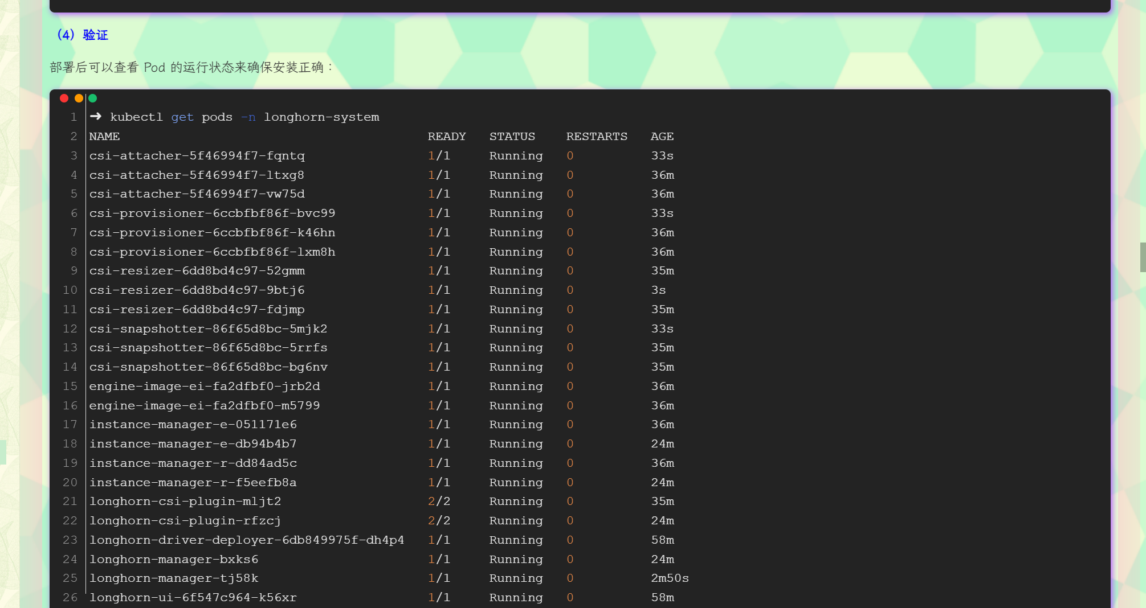The height and width of the screenshot is (608, 1146).
Task: Click the READY column header
Action: [x=447, y=137]
